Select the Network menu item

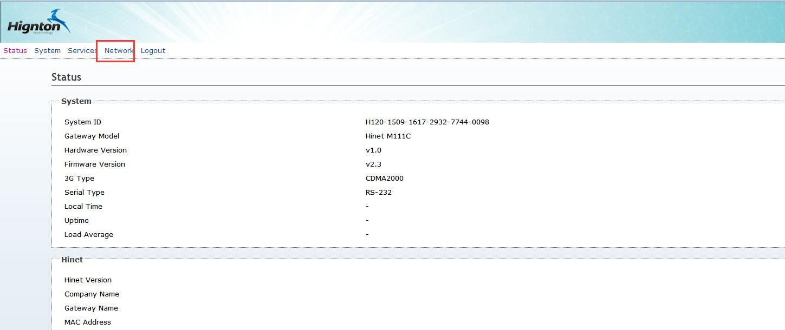pos(119,50)
